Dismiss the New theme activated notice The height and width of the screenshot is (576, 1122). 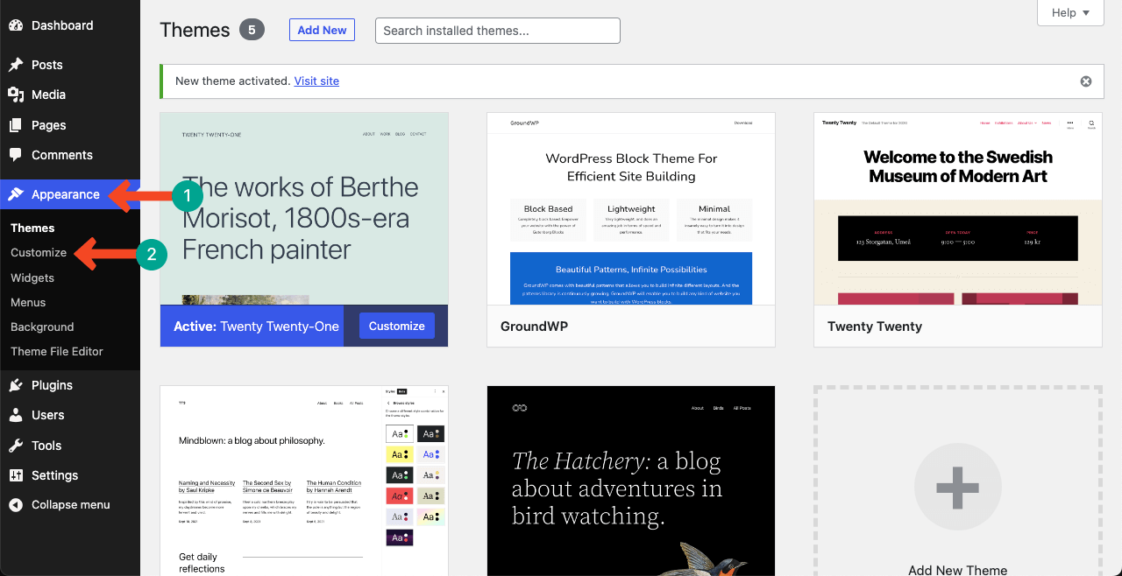[1086, 81]
